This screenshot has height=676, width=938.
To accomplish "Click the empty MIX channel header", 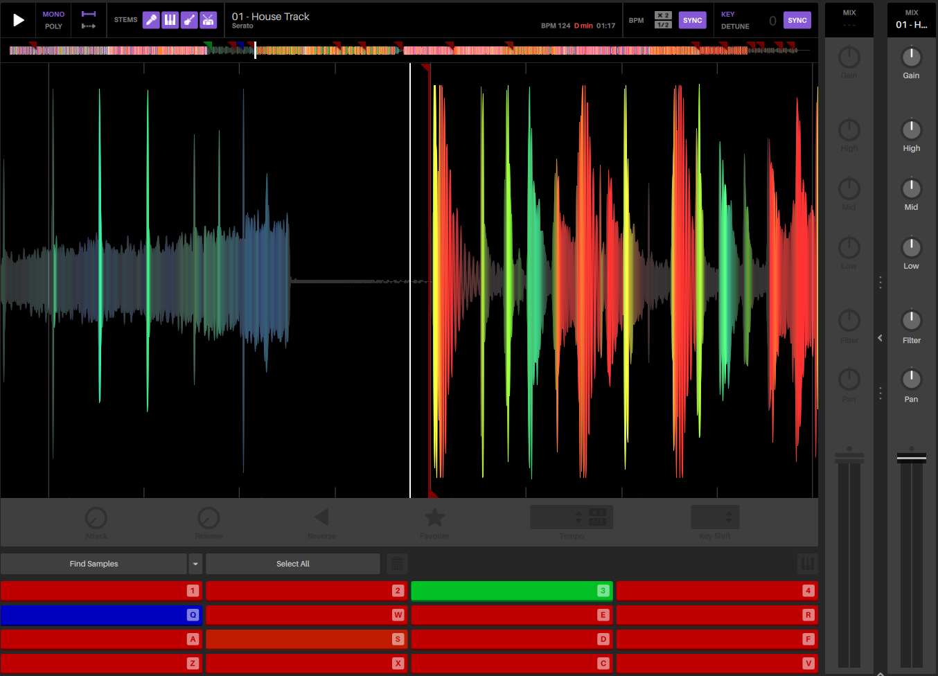I will 849,19.
